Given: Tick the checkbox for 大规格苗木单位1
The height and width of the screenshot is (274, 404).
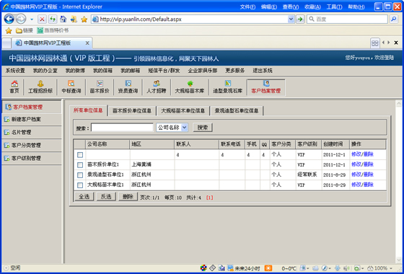Looking at the screenshot, I should (x=80, y=185).
